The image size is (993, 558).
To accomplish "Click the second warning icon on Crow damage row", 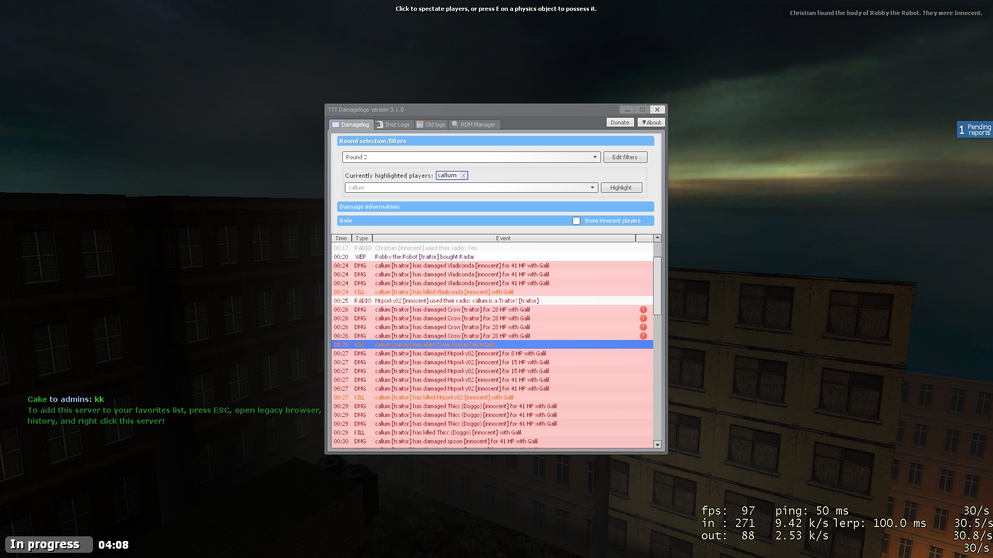I will 643,318.
